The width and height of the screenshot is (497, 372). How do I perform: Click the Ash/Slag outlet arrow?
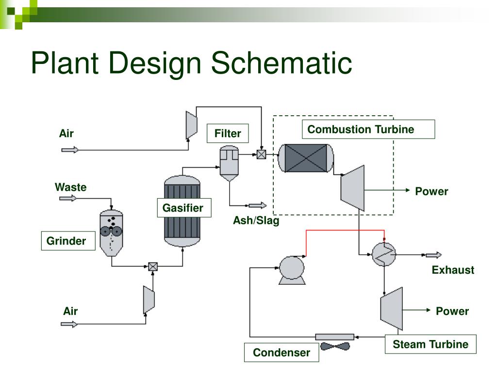[x=258, y=205]
